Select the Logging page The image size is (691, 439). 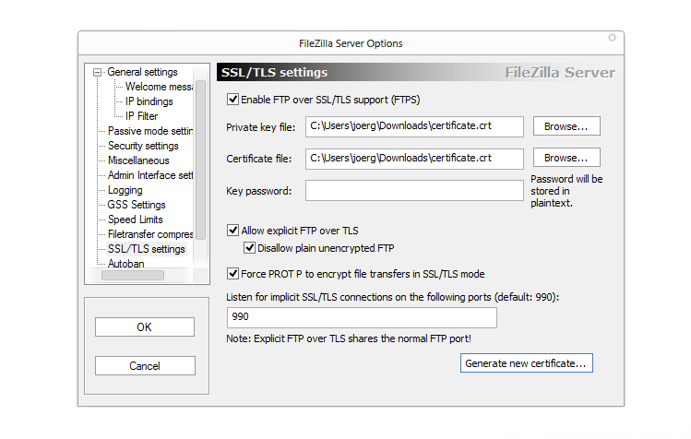tap(125, 190)
